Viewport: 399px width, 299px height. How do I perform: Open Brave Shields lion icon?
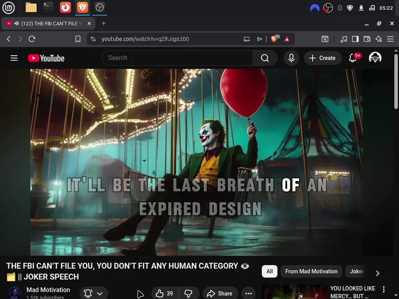pos(274,39)
